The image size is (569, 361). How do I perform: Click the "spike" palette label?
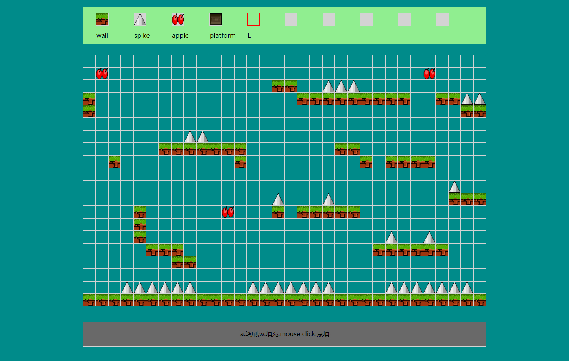[142, 35]
